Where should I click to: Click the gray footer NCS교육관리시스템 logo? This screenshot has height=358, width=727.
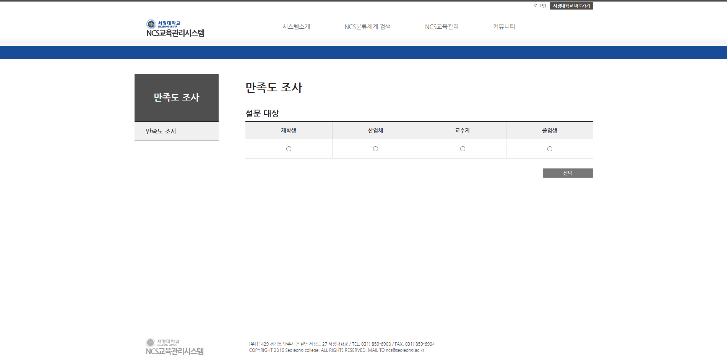click(175, 347)
